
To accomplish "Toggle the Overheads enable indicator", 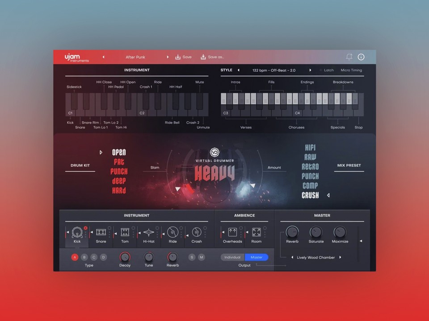I will tap(241, 228).
